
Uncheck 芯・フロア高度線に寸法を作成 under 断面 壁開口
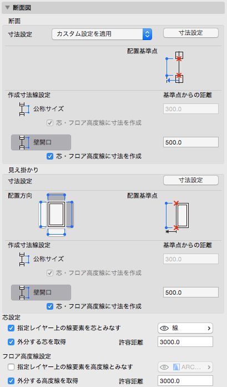point(50,156)
